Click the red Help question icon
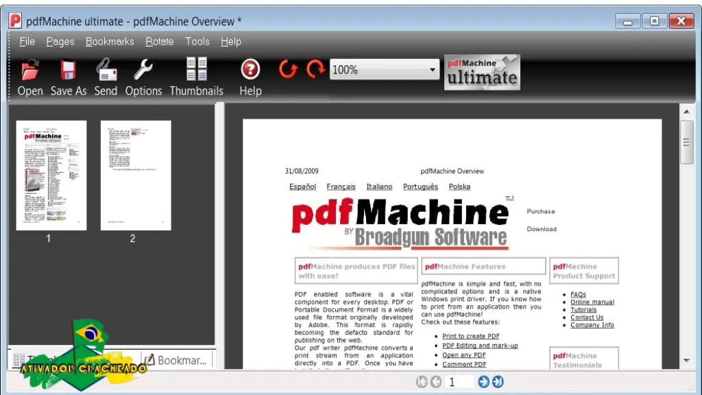The height and width of the screenshot is (395, 702). [x=250, y=69]
